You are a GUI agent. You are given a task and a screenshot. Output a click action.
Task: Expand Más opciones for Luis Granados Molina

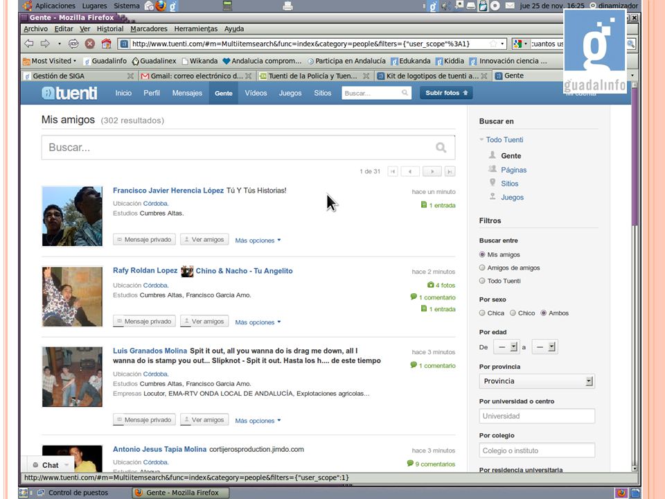[258, 421]
